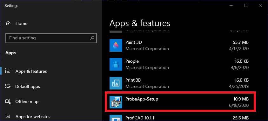Select the ProbeApp-Setup entry name
This screenshot has height=121, width=268.
tap(142, 99)
